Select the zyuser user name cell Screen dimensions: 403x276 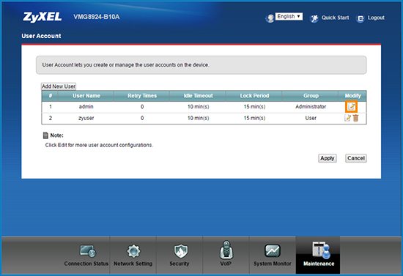click(x=86, y=119)
